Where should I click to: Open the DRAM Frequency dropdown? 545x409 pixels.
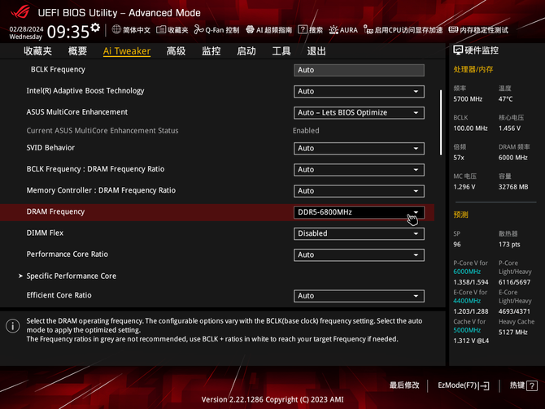[x=359, y=212]
